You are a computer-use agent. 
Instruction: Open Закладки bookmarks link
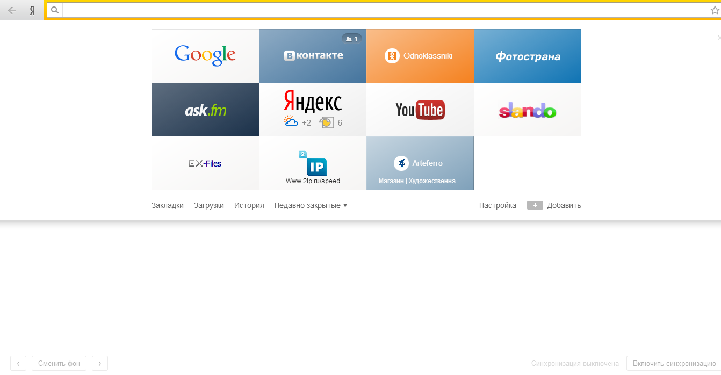(168, 205)
